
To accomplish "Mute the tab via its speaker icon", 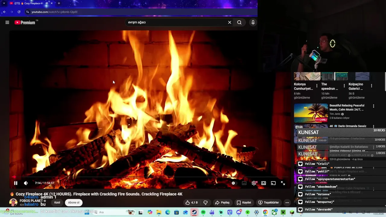I will pyautogui.click(x=47, y=3).
